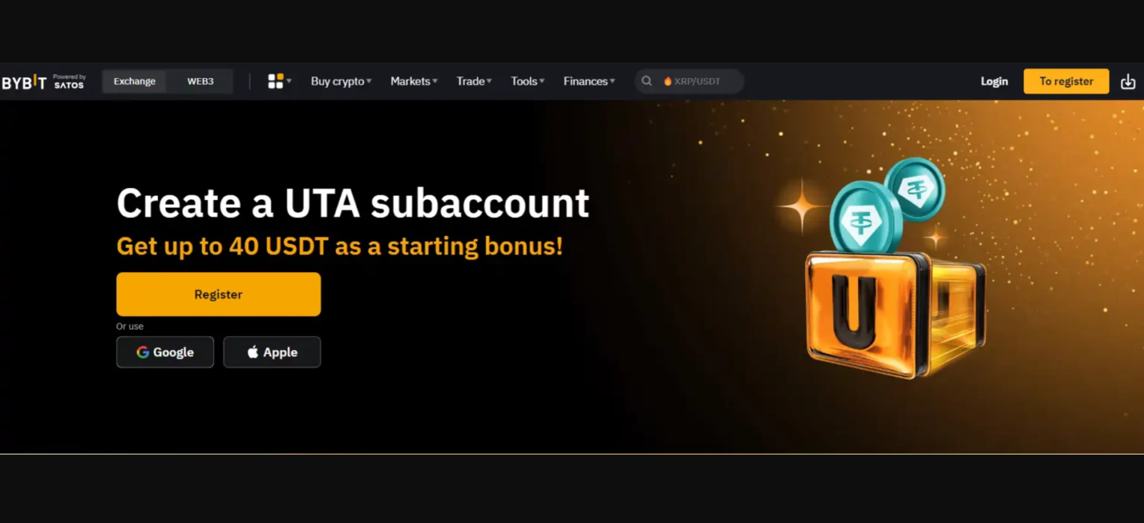Switch to the WEB3 tab
Screen dimensions: 1144x523
pyautogui.click(x=200, y=81)
